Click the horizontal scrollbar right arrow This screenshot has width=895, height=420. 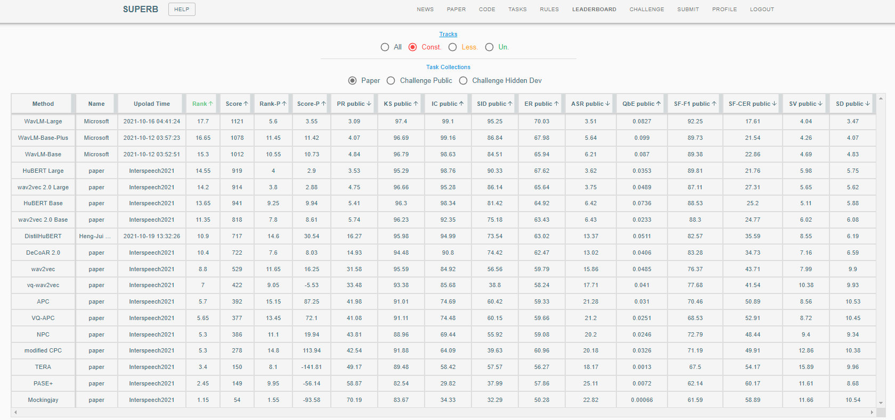[x=872, y=412]
